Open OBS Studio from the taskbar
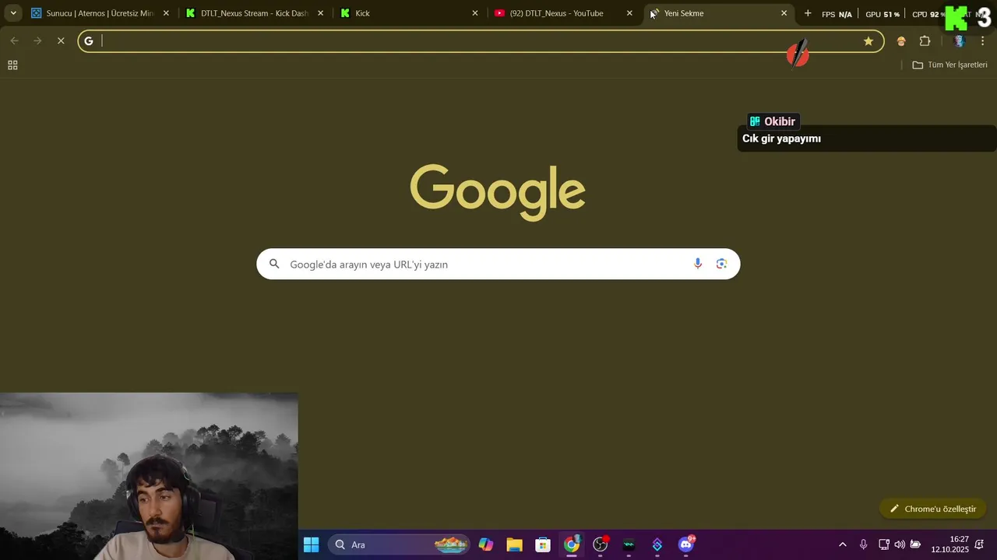 pos(601,544)
